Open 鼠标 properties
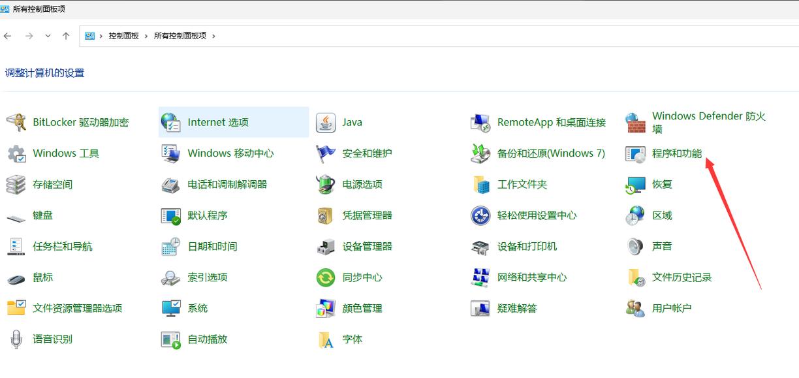Viewport: 799px width, 378px height. [42, 277]
